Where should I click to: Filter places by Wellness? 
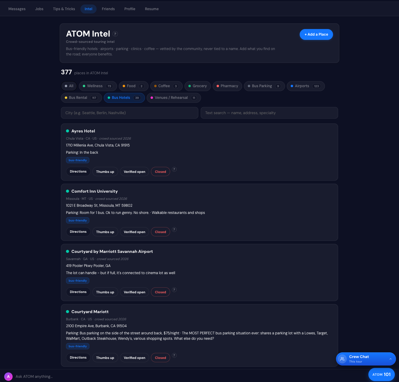pos(98,86)
